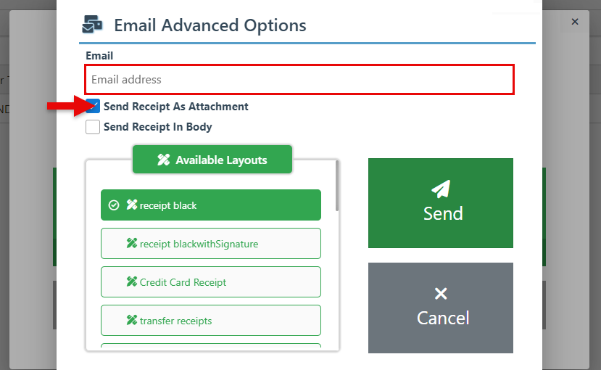Click the paper plane icon on Send
This screenshot has height=370, width=601.
click(441, 189)
